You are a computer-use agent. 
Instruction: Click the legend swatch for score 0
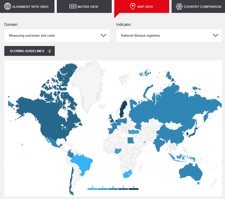92,189
